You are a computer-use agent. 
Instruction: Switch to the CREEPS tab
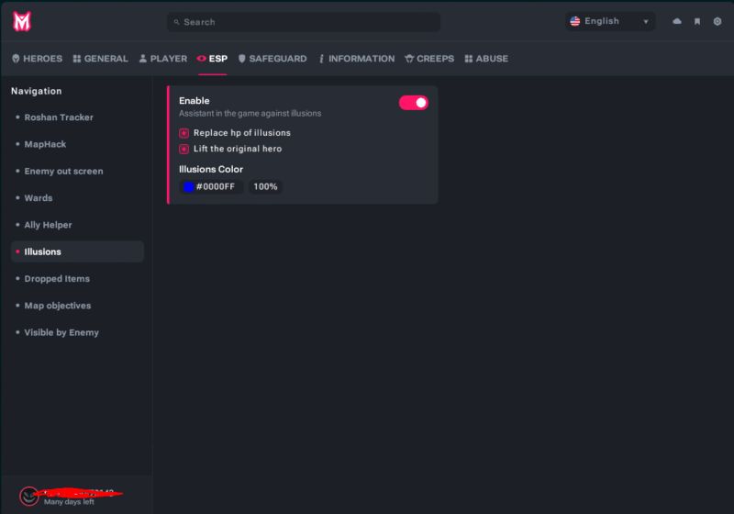click(x=429, y=59)
